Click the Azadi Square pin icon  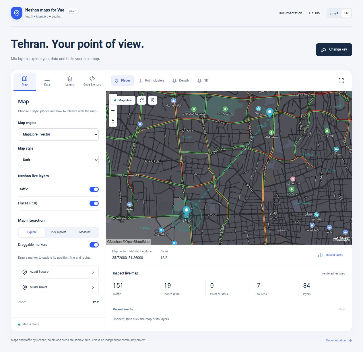point(25,272)
